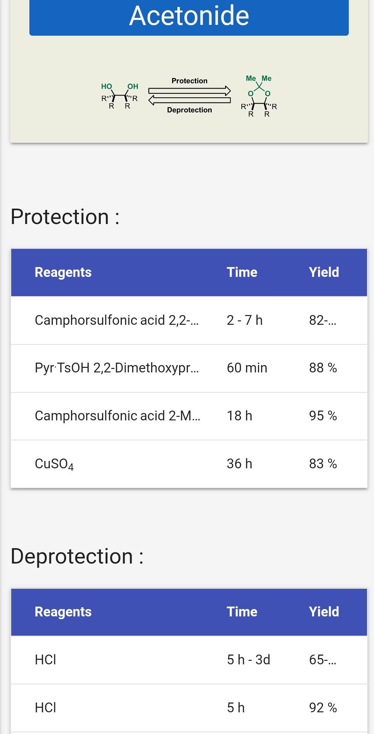Tap the truncated 82-... yield cell
The height and width of the screenshot is (734, 374).
coord(322,320)
